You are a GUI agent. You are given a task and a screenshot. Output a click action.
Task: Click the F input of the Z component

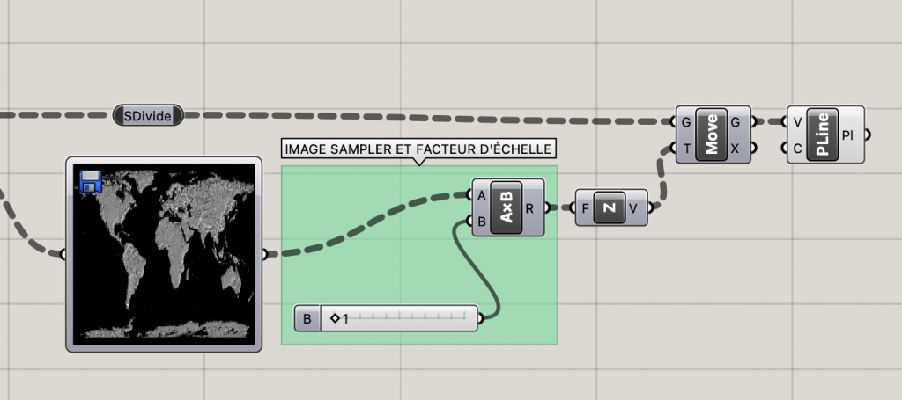point(585,208)
